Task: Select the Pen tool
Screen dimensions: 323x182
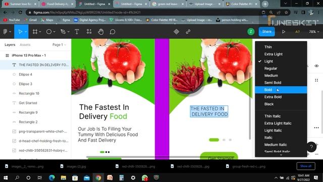Action: point(63,31)
